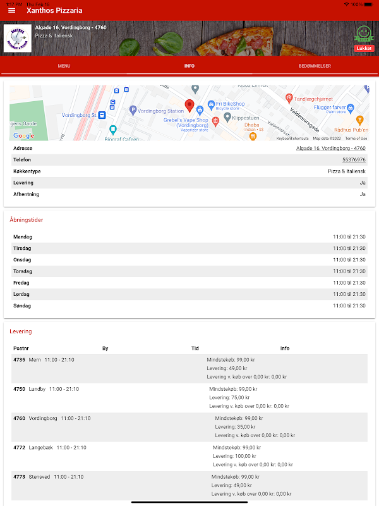Viewport: 379px width, 506px height.
Task: Click the Åbningstider section heading
Action: point(26,219)
